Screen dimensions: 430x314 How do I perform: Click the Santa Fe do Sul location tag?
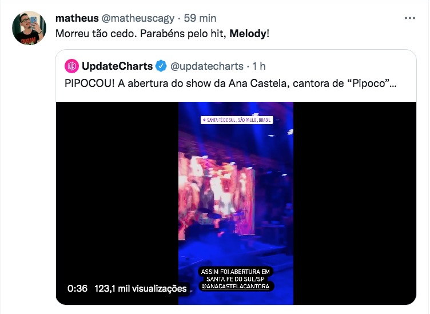(x=238, y=120)
